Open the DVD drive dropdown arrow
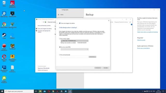The width and height of the screenshot is (166, 93). [88, 49]
